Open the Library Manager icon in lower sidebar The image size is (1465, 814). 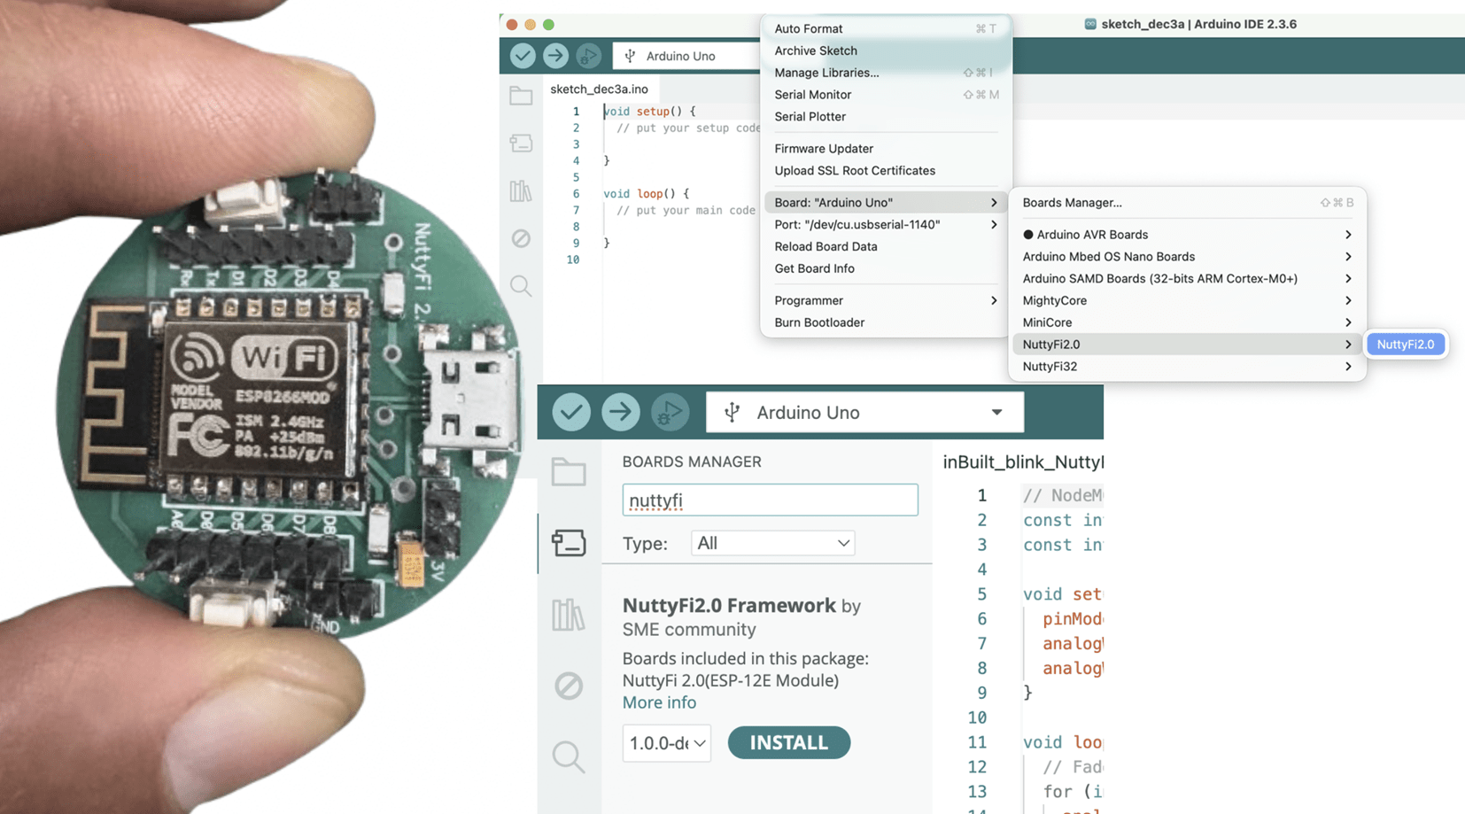[x=569, y=615]
